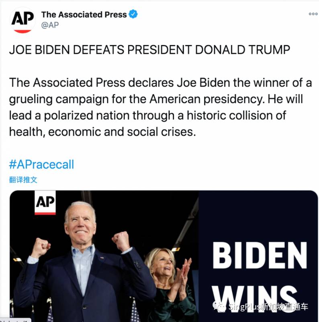Click the AP profile avatar

(22, 20)
